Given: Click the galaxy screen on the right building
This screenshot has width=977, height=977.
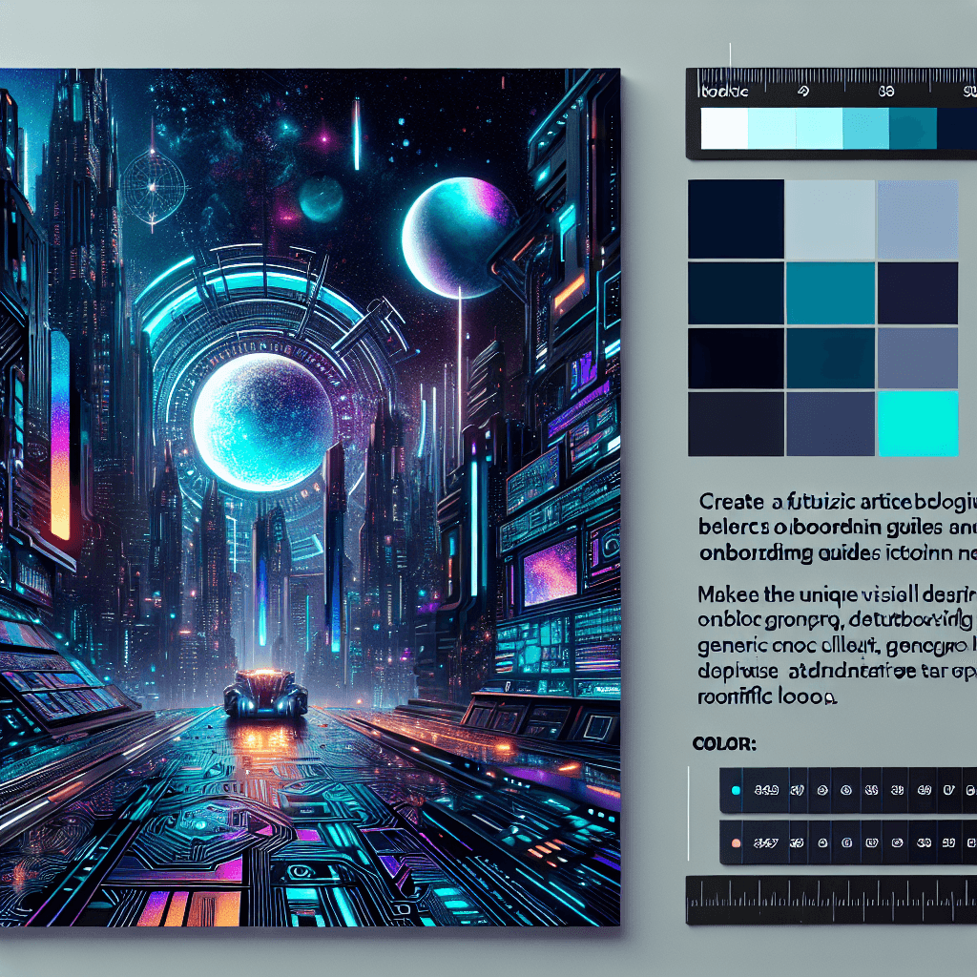Looking at the screenshot, I should point(550,571).
